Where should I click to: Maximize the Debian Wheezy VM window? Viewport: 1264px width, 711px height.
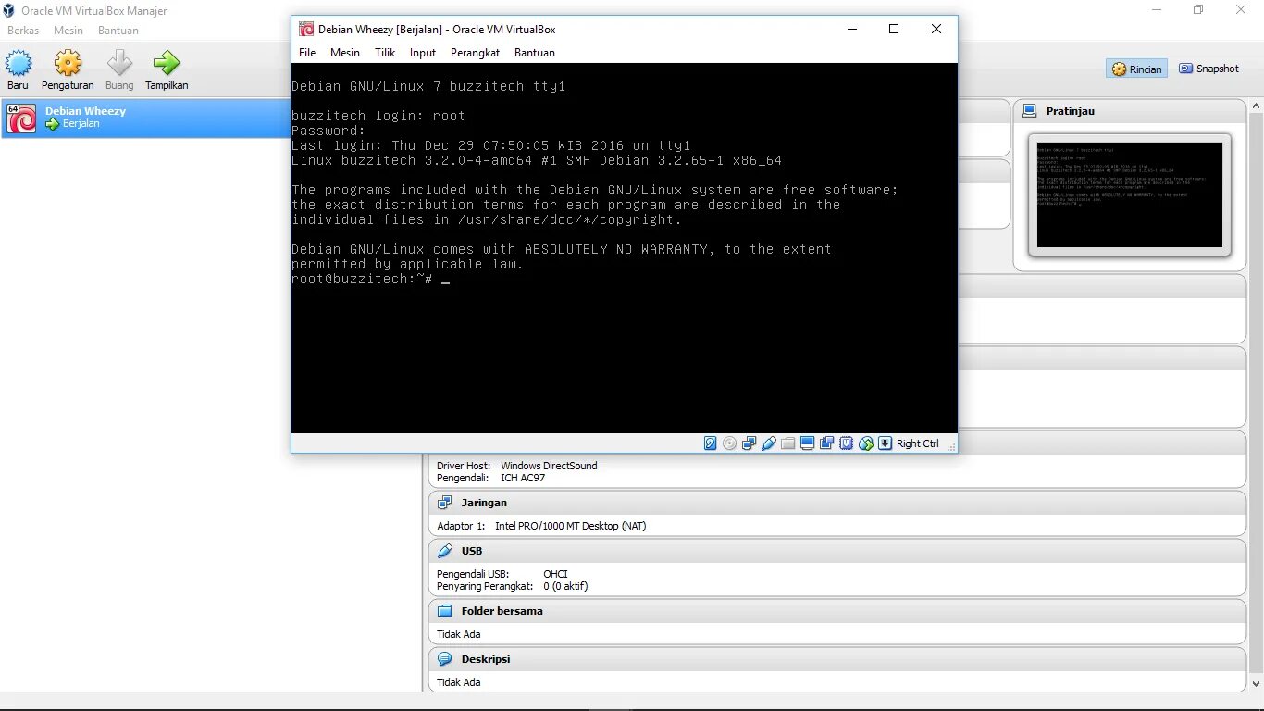point(894,29)
